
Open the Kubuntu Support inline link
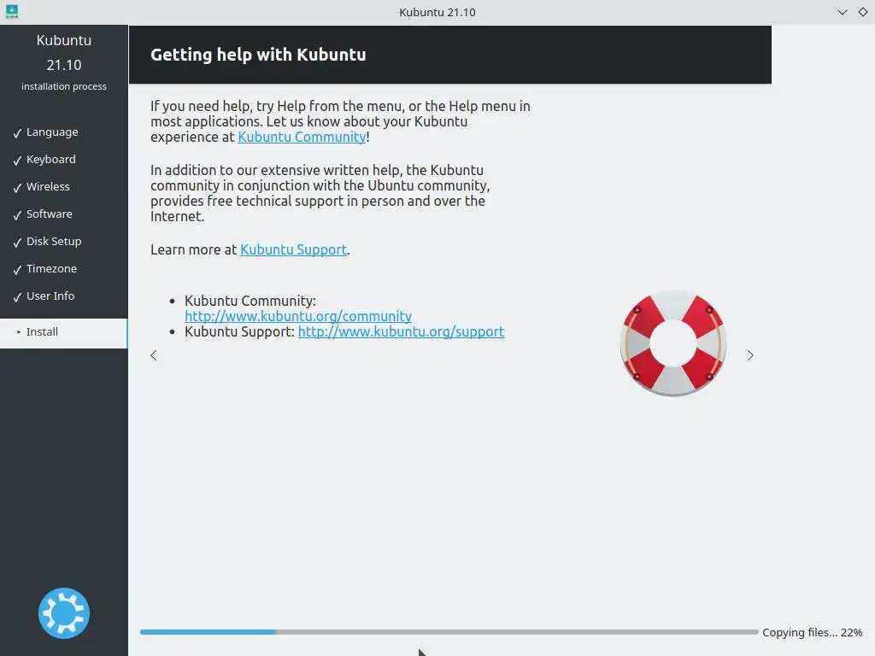294,249
